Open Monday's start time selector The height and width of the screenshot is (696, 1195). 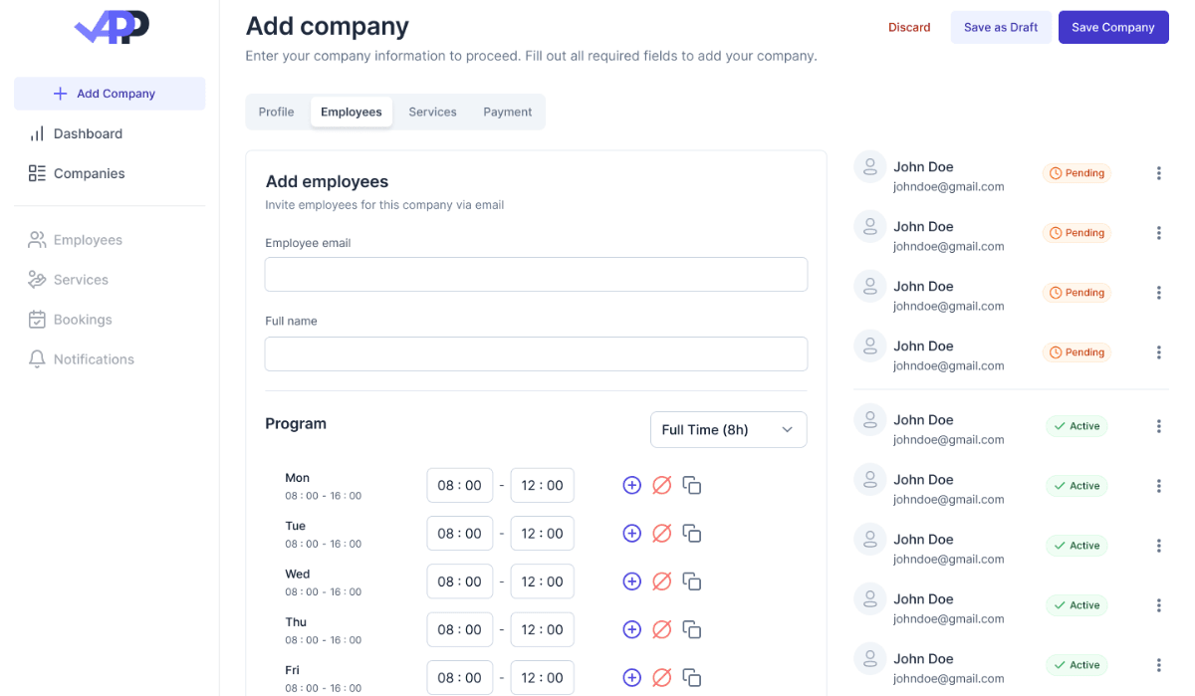(x=459, y=485)
